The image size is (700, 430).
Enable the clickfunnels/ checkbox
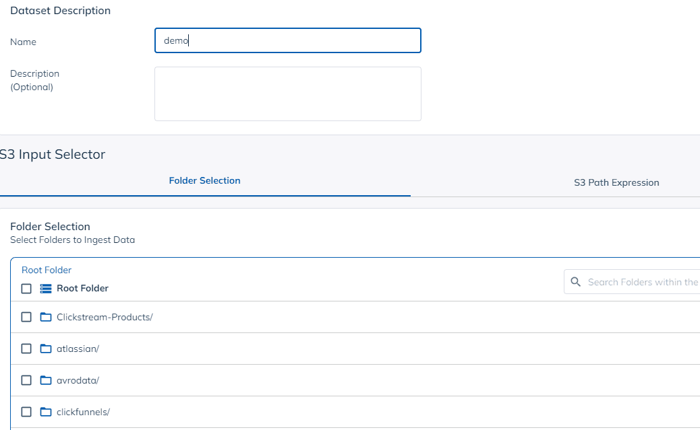26,411
